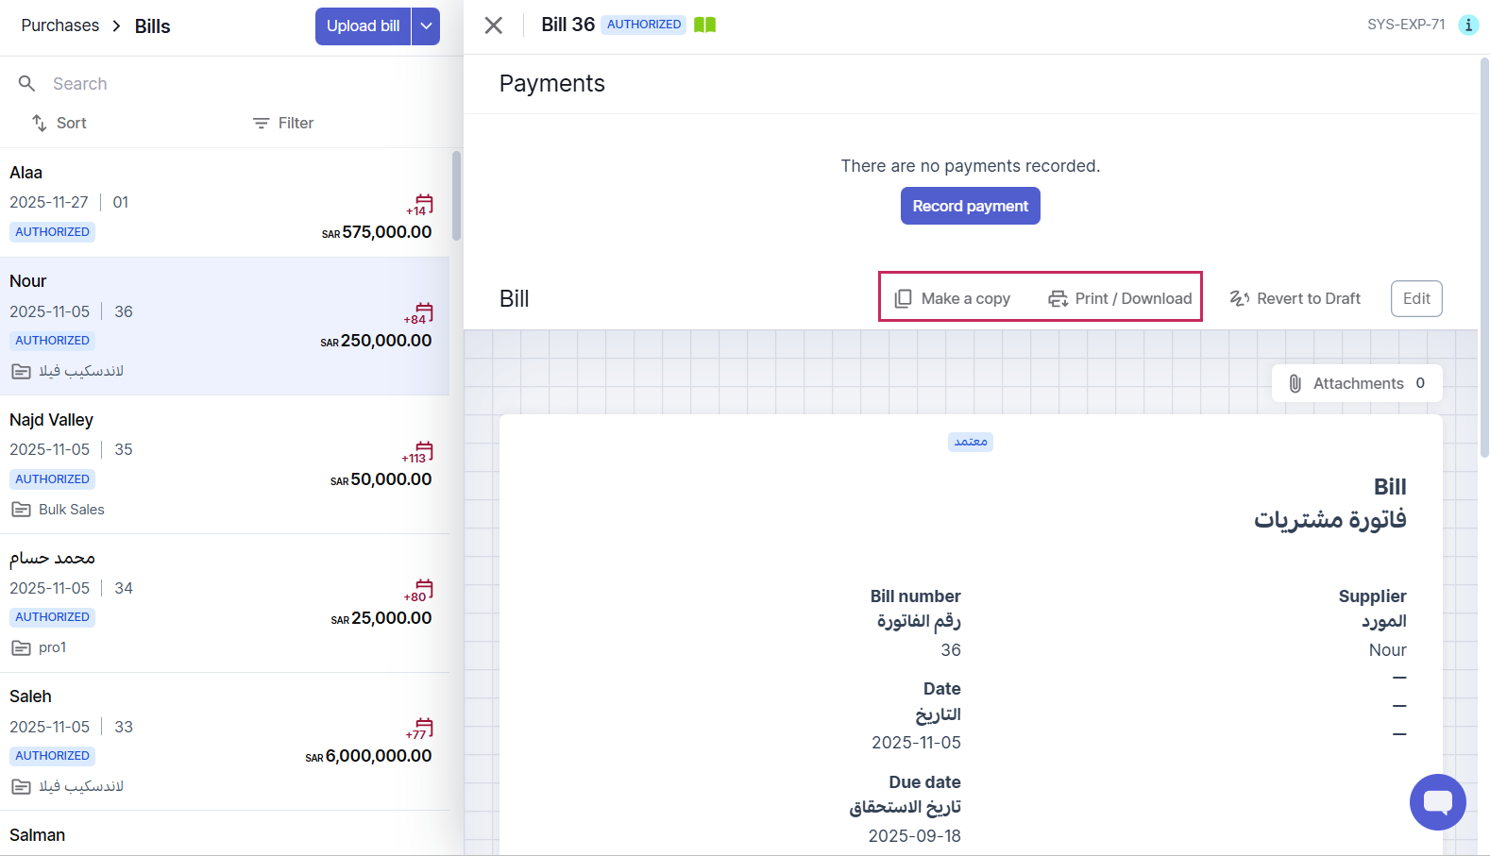Open the Sort options
The width and height of the screenshot is (1490, 856).
pos(59,124)
